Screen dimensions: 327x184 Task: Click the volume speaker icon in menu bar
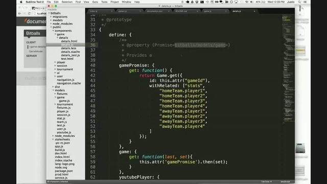[x=252, y=2]
